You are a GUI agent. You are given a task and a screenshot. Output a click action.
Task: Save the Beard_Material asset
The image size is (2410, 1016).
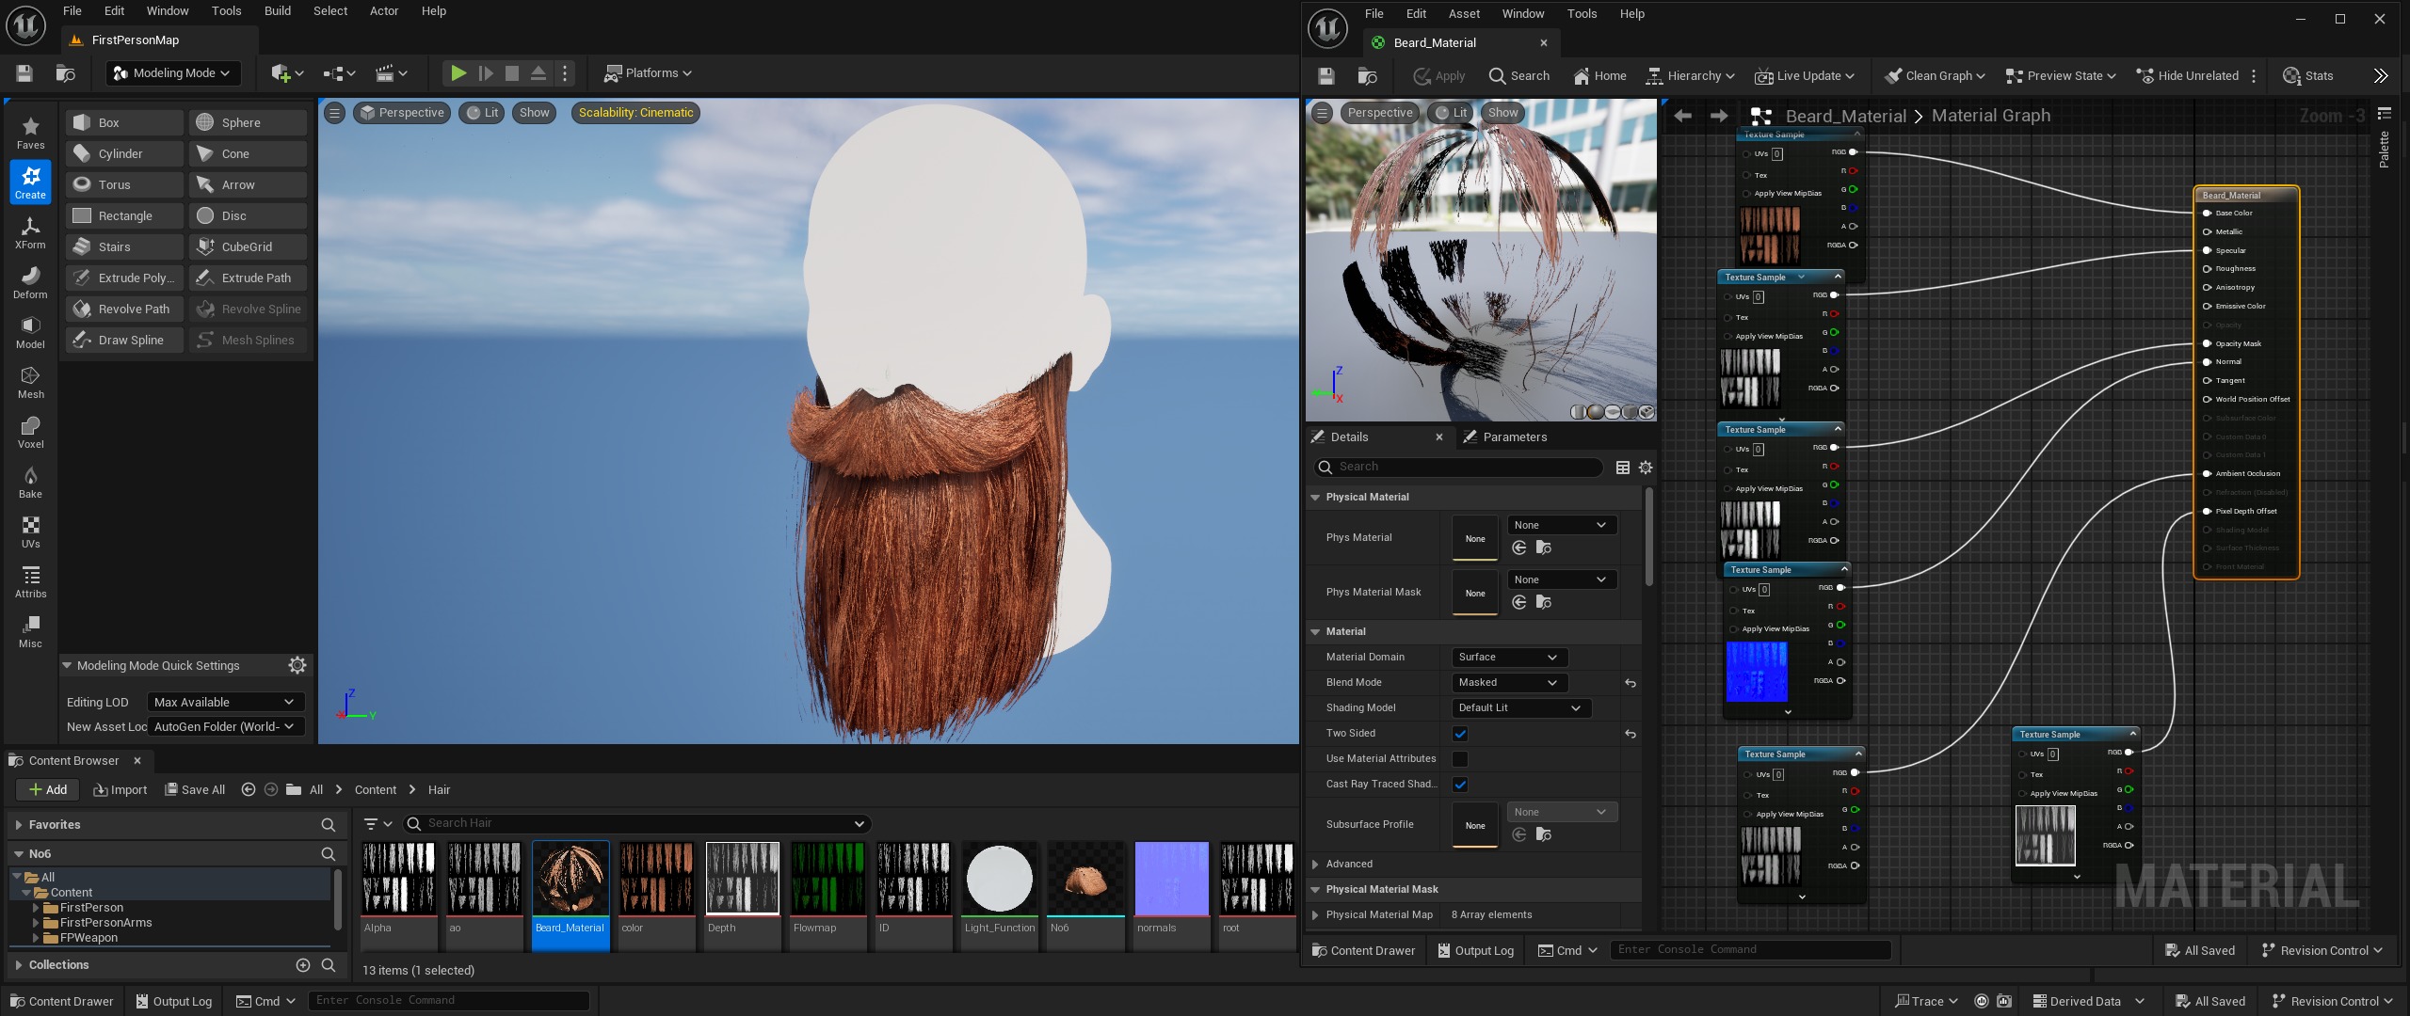tap(1326, 75)
